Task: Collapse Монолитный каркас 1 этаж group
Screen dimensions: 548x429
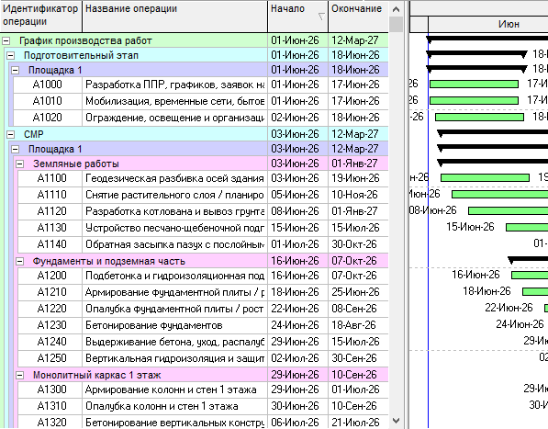Action: point(20,376)
